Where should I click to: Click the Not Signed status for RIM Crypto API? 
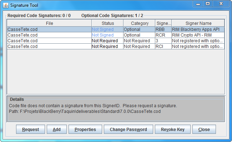(103, 35)
